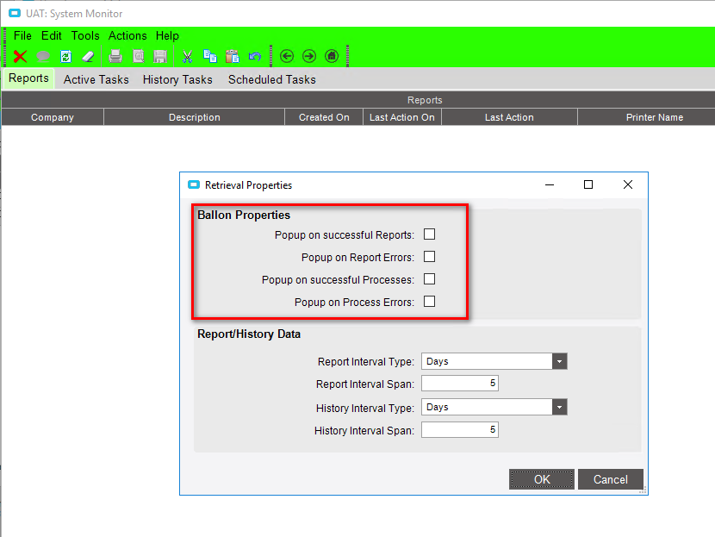Screen dimensions: 715x537
Task: Click the blue undo arrow icon
Action: (255, 57)
